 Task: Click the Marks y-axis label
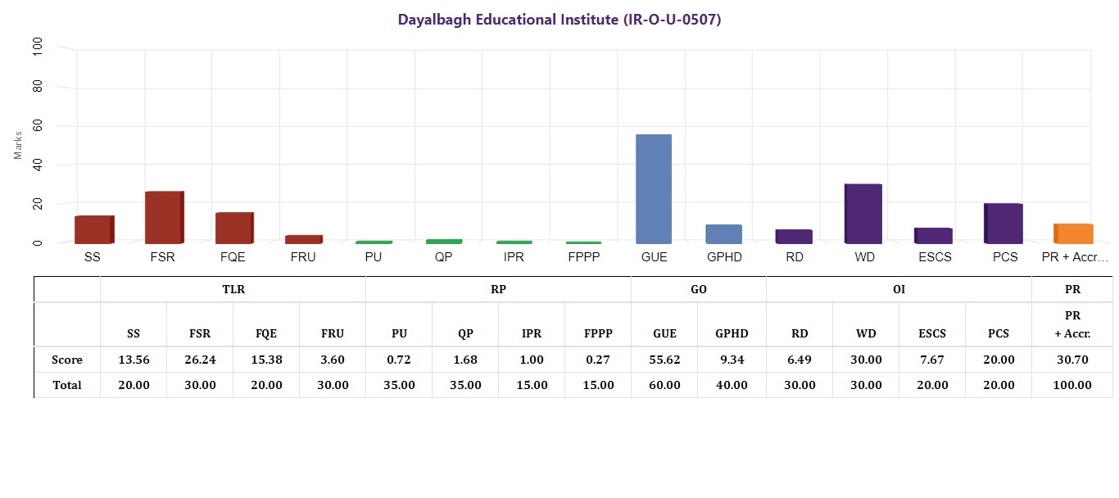pos(18,144)
